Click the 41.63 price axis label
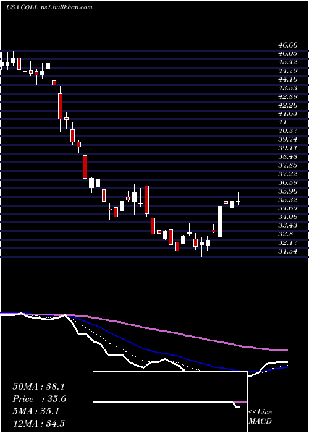Screen dimensions: 309x433 pyautogui.click(x=287, y=113)
